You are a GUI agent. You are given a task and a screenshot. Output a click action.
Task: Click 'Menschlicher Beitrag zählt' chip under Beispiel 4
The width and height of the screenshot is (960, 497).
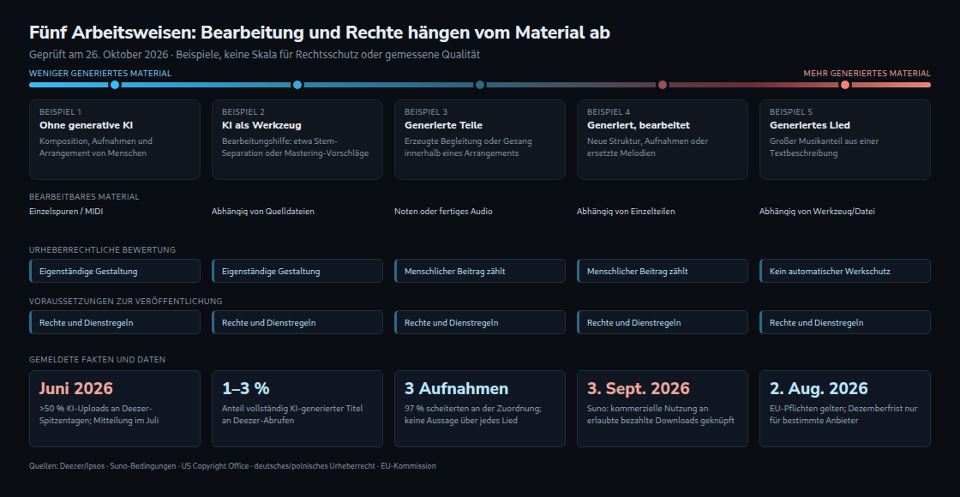663,271
